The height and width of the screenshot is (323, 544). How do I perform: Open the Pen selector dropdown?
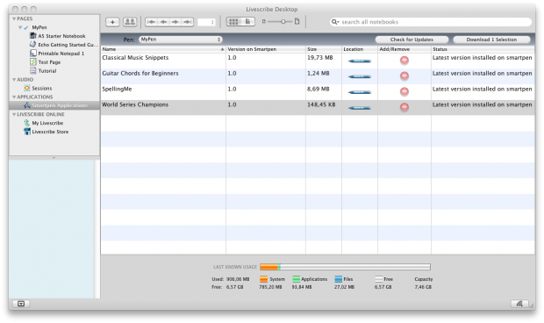181,39
